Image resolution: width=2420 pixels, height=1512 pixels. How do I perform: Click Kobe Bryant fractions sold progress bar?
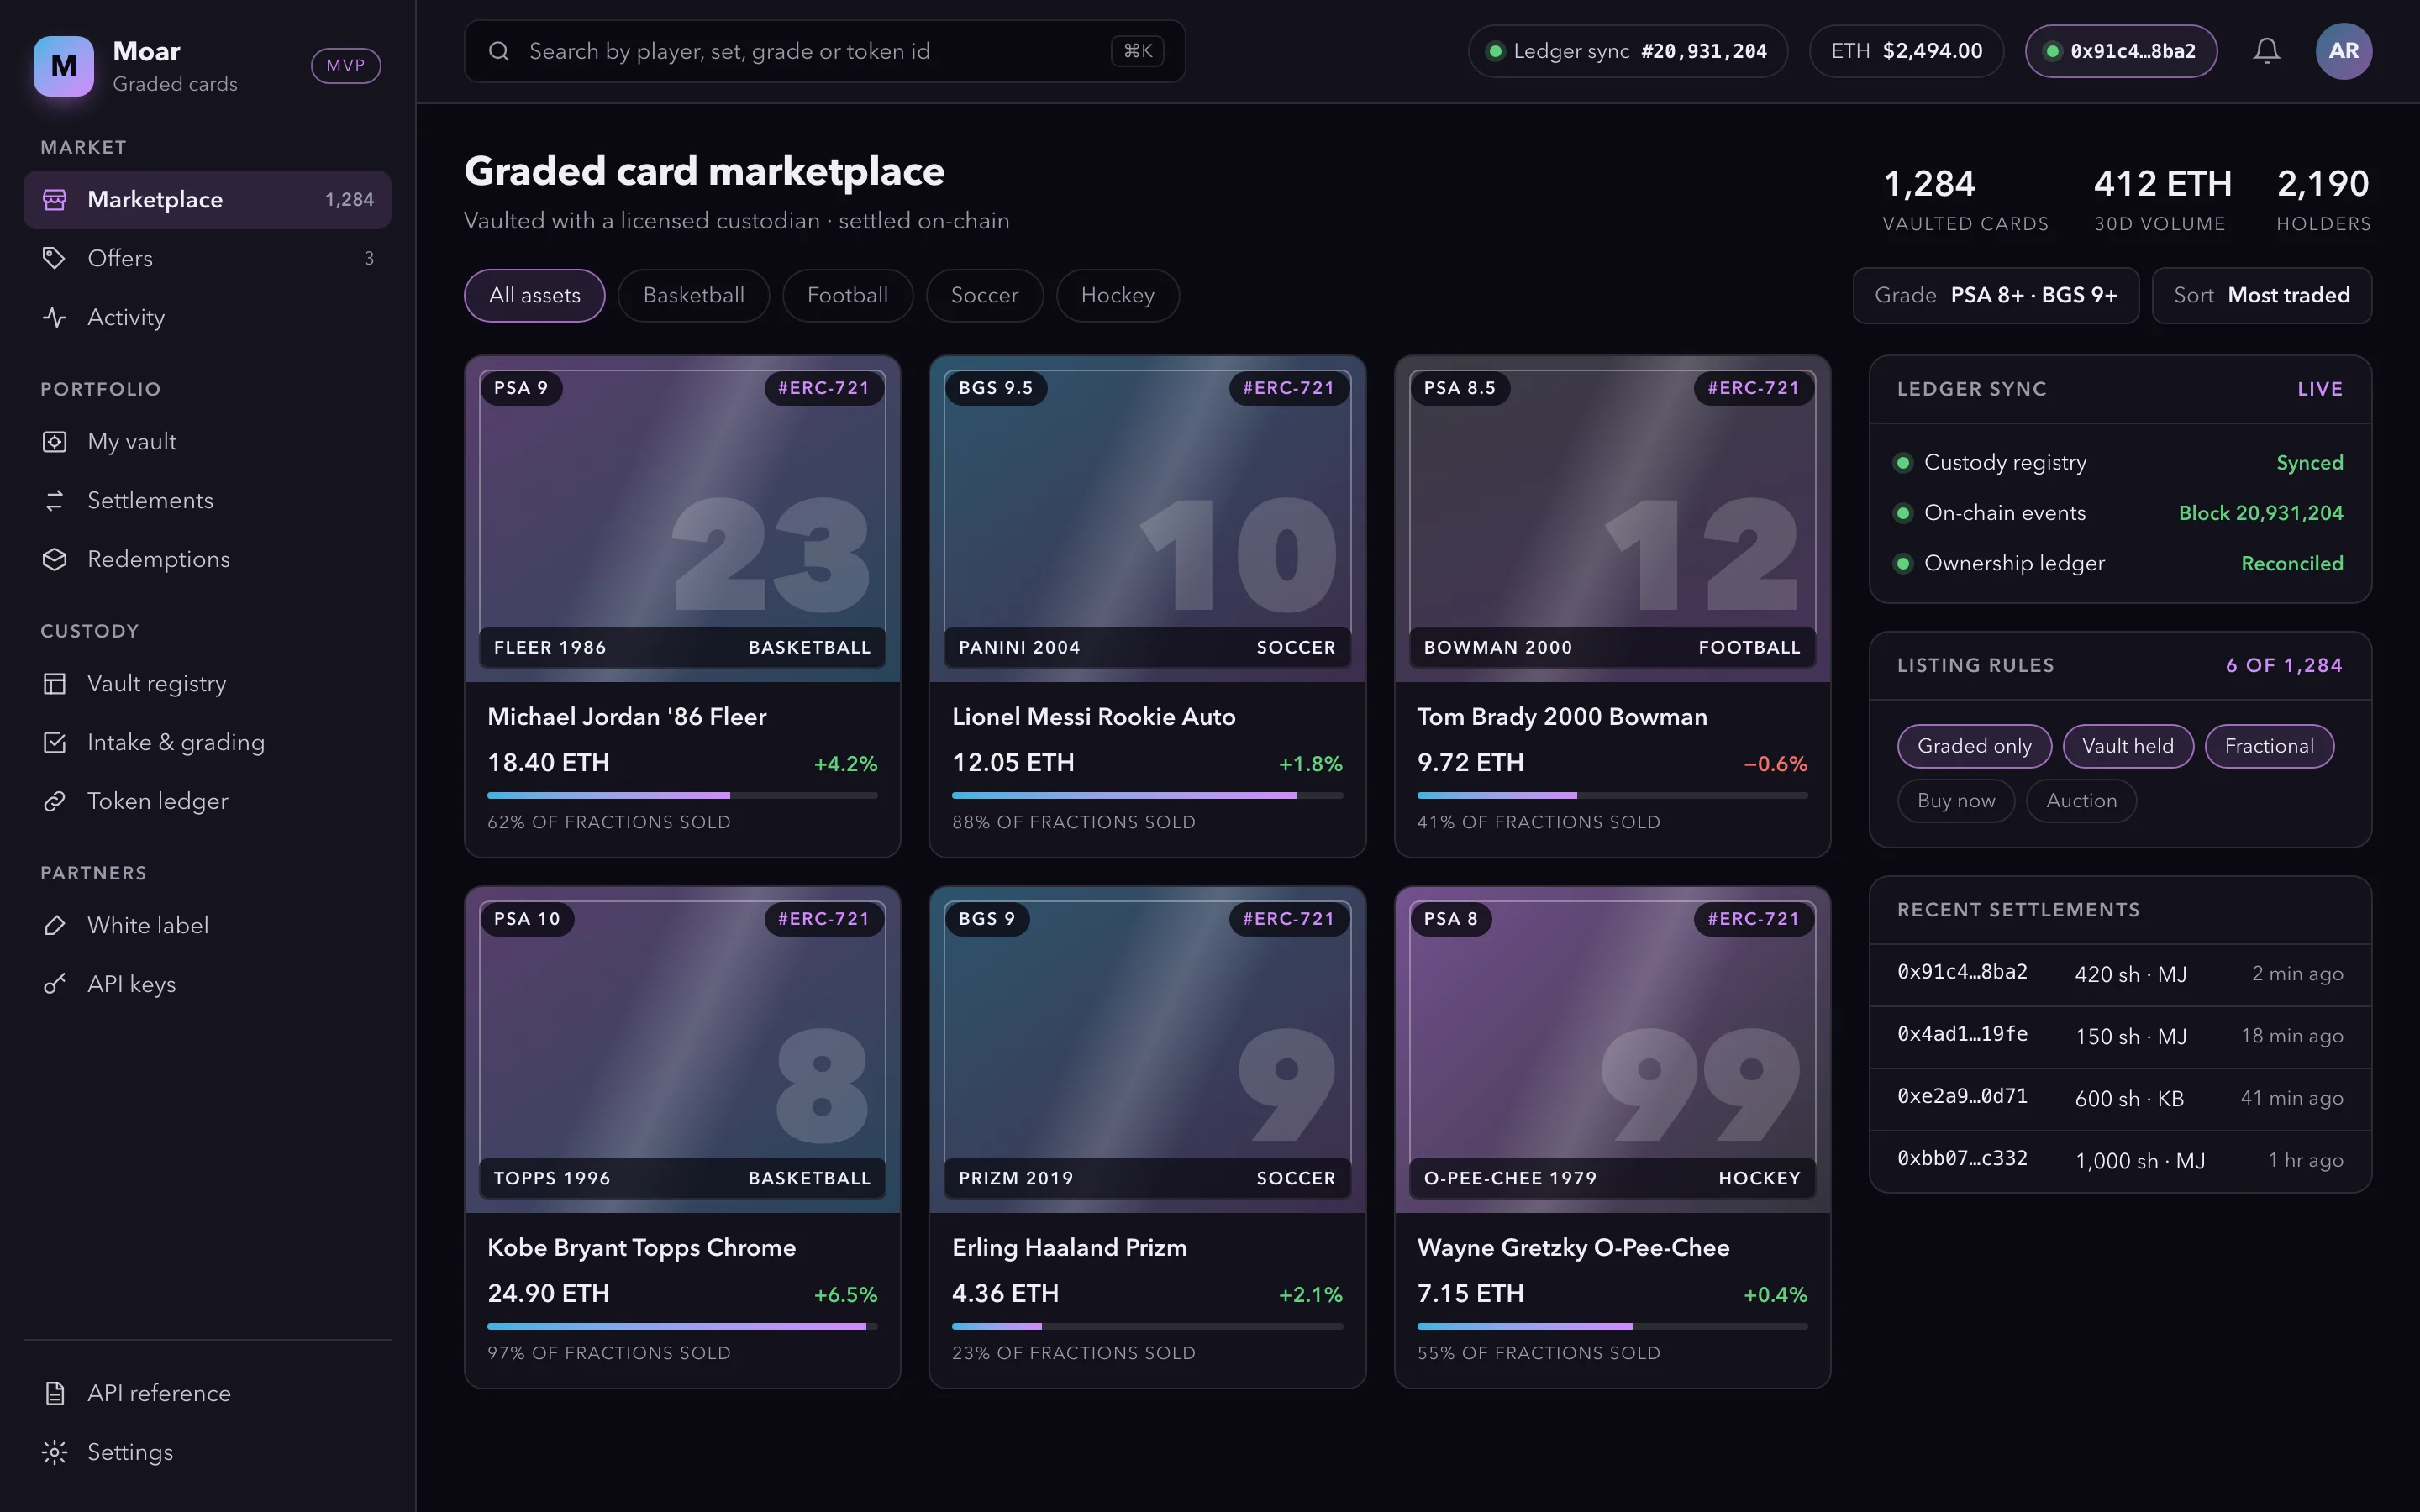[682, 1326]
